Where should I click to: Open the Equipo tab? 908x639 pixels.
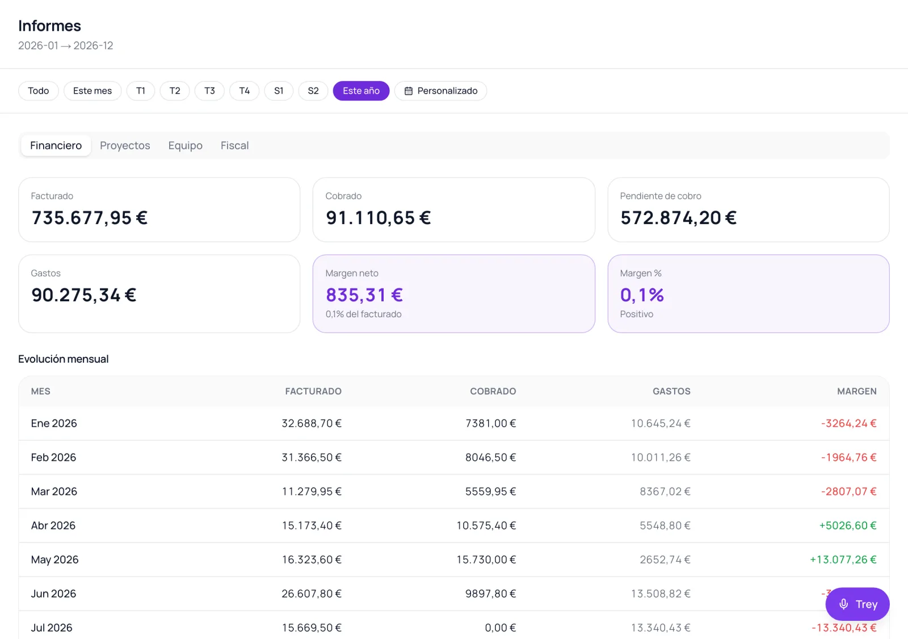point(186,146)
